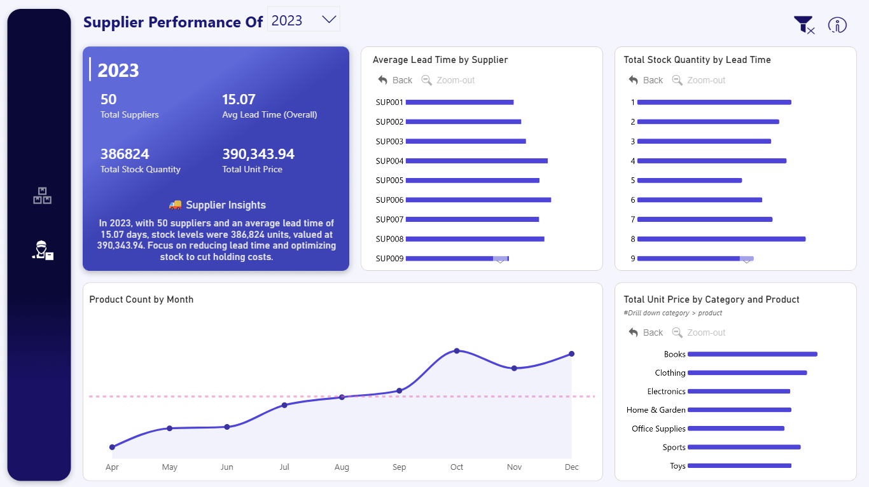
Task: Open the information icon in the header
Action: tap(837, 25)
